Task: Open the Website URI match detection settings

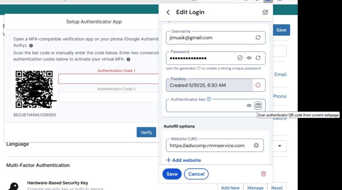Action: tap(256, 145)
